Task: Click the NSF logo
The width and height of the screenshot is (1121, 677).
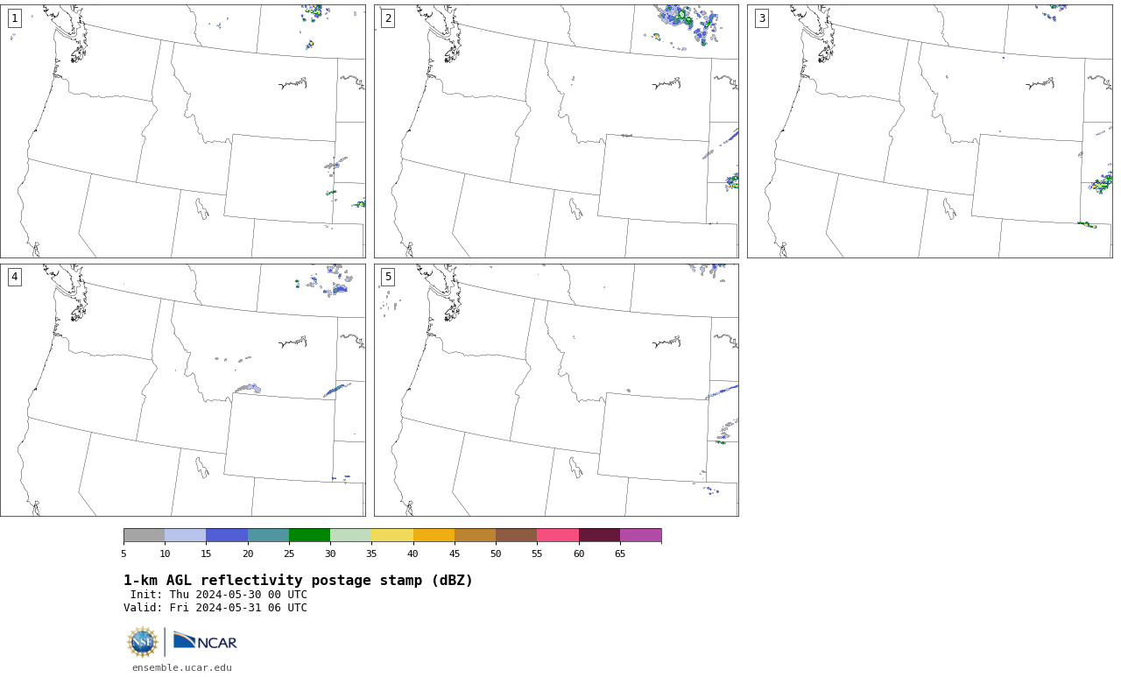Action: [143, 642]
